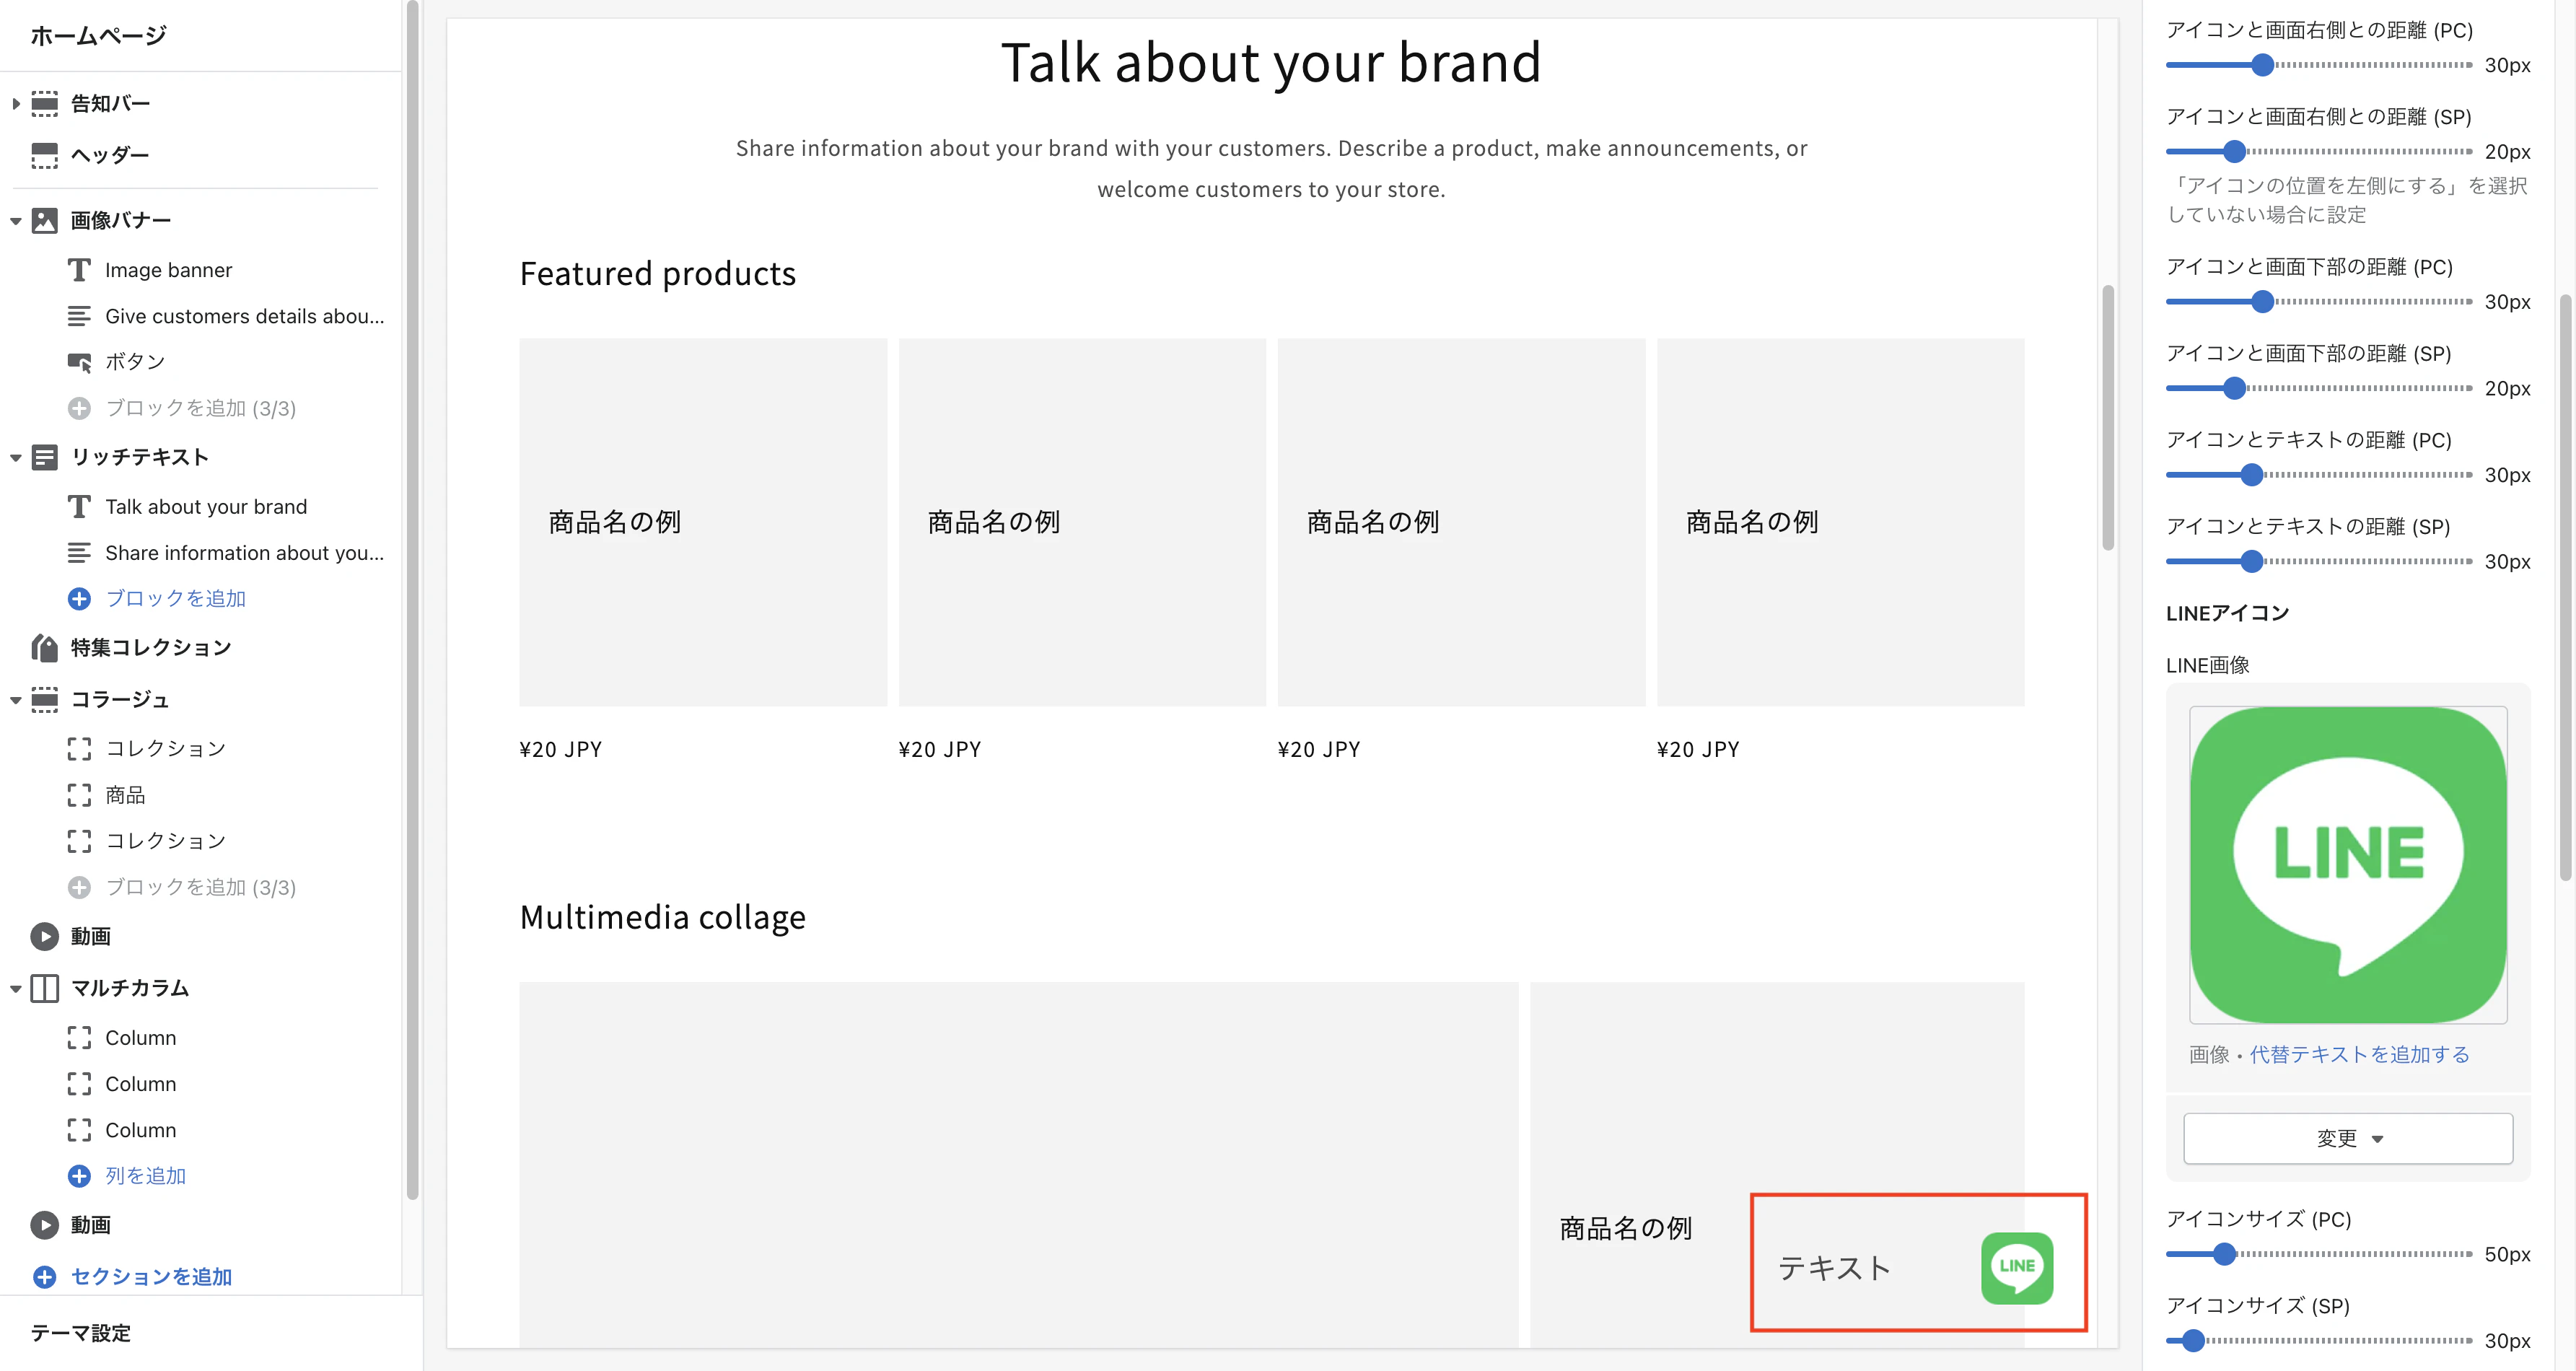
Task: Select the Give customers details block
Action: click(245, 316)
